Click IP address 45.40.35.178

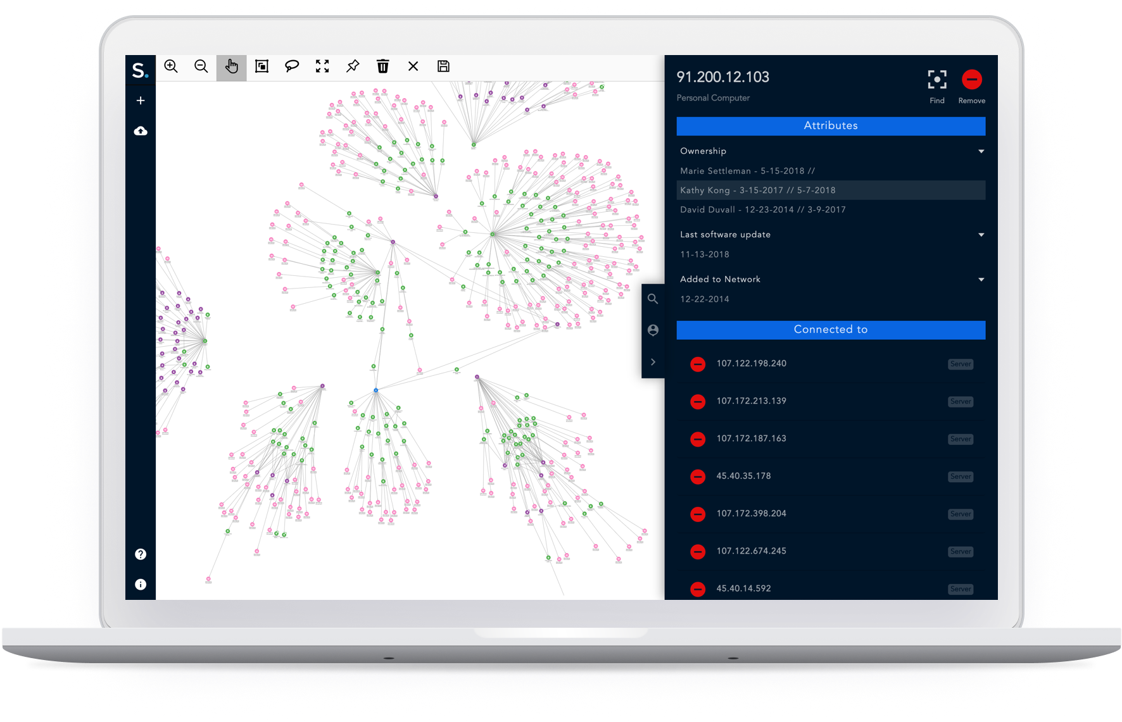click(743, 476)
